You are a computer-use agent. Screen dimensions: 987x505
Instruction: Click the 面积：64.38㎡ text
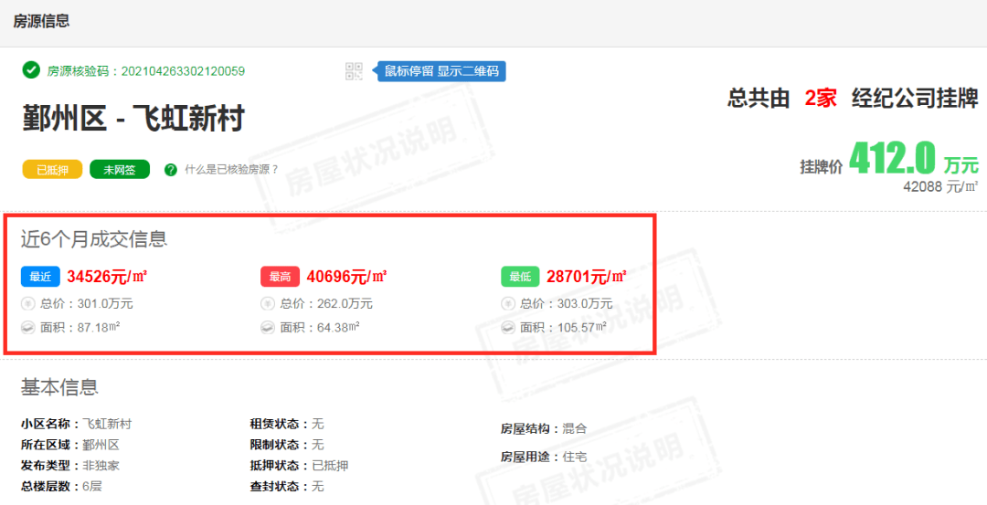321,328
